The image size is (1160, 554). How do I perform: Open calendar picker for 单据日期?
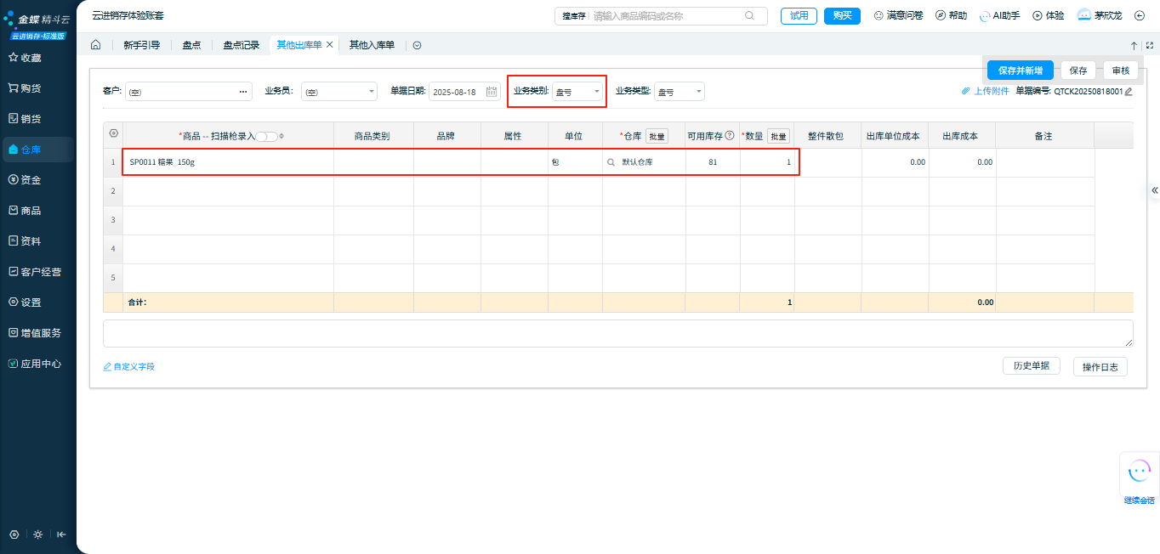click(x=492, y=92)
